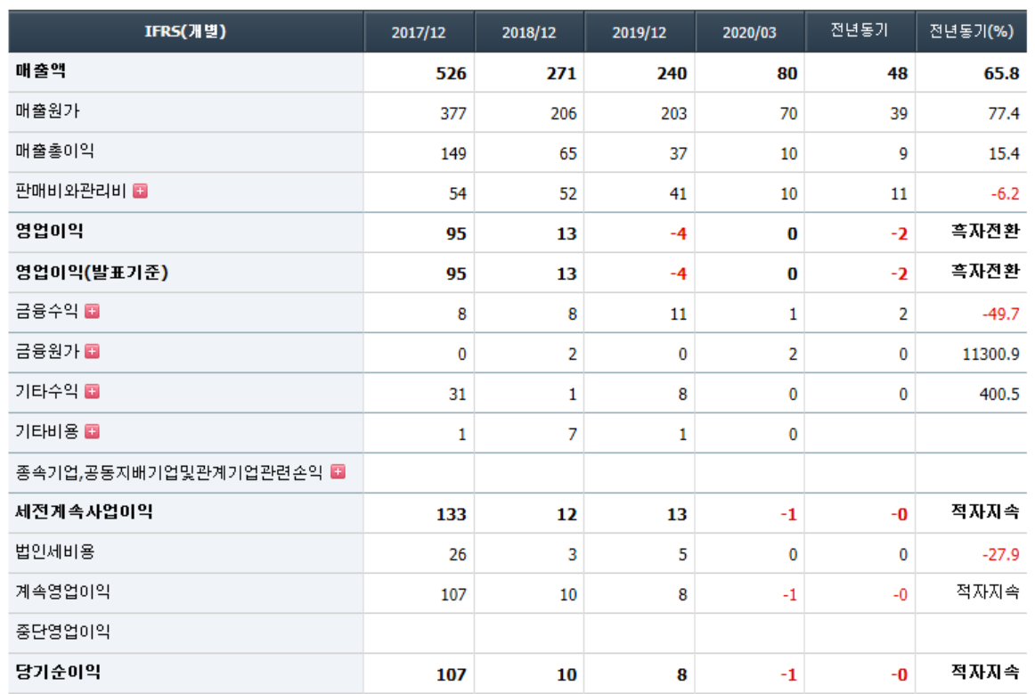Screen dimensions: 1035x694
Task: Select 매출총이익 percentage 15.4
Action: click(x=1003, y=154)
